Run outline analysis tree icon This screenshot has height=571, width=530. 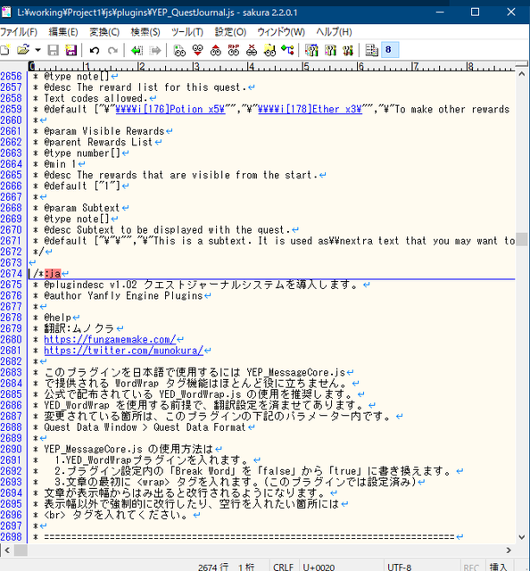point(287,50)
